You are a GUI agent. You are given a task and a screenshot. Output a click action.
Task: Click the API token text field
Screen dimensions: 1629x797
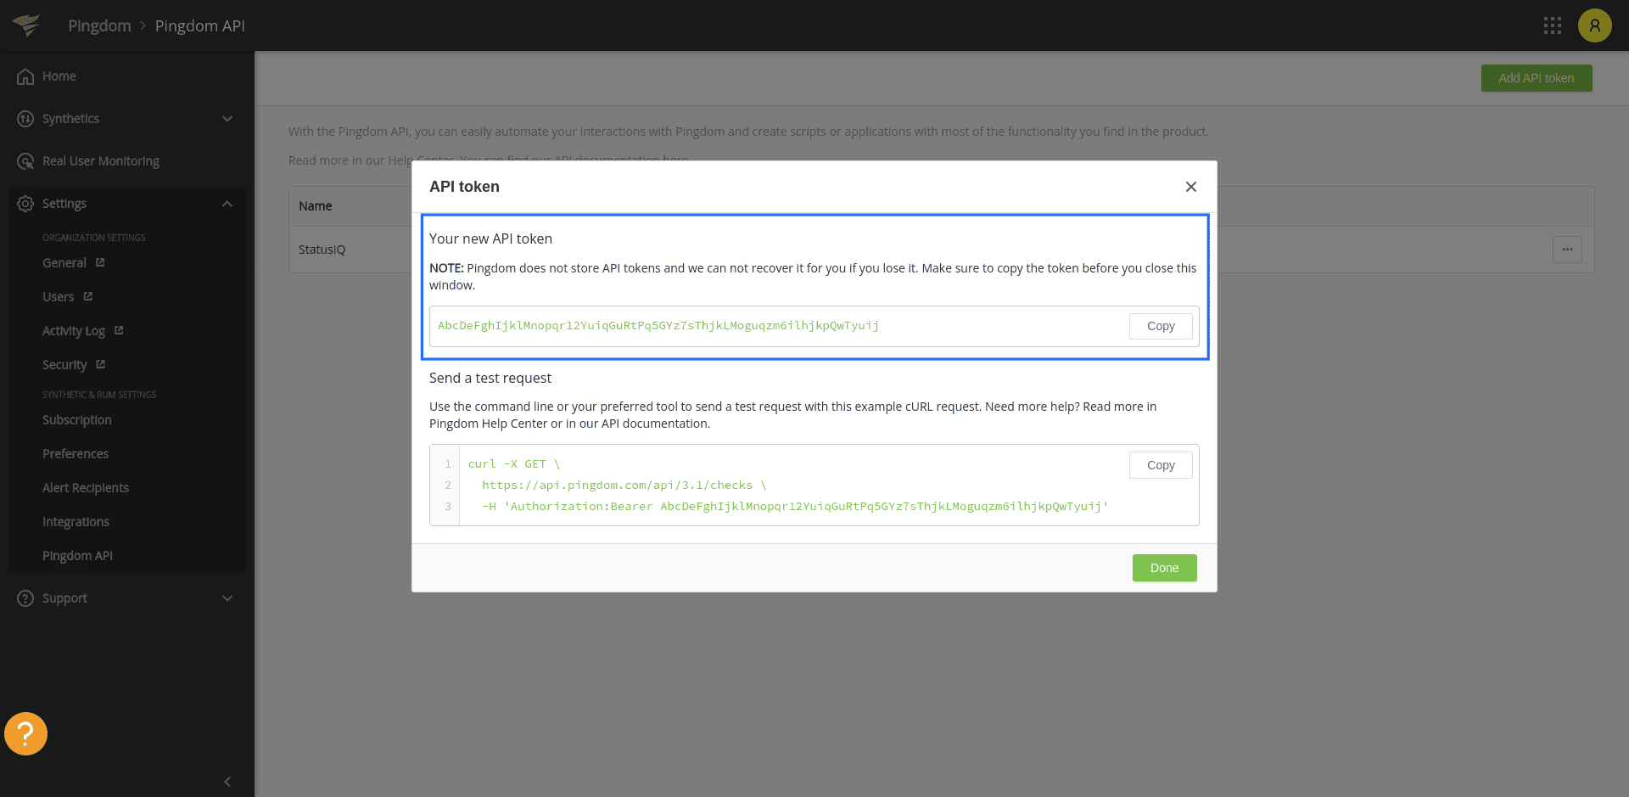[764, 326]
